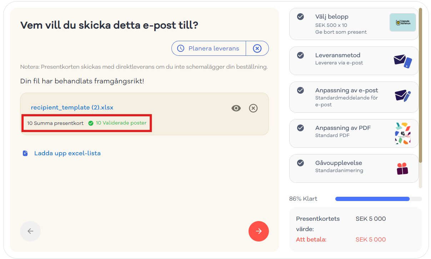Click the Leveransmetod completed checkmark
431x259 pixels.
point(301,55)
